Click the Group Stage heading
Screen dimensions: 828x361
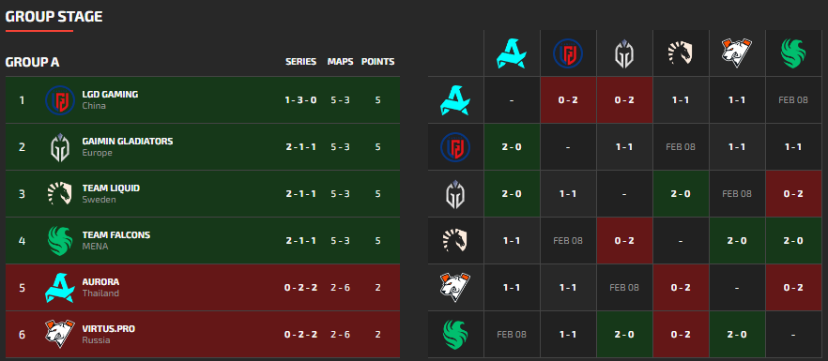pos(54,16)
